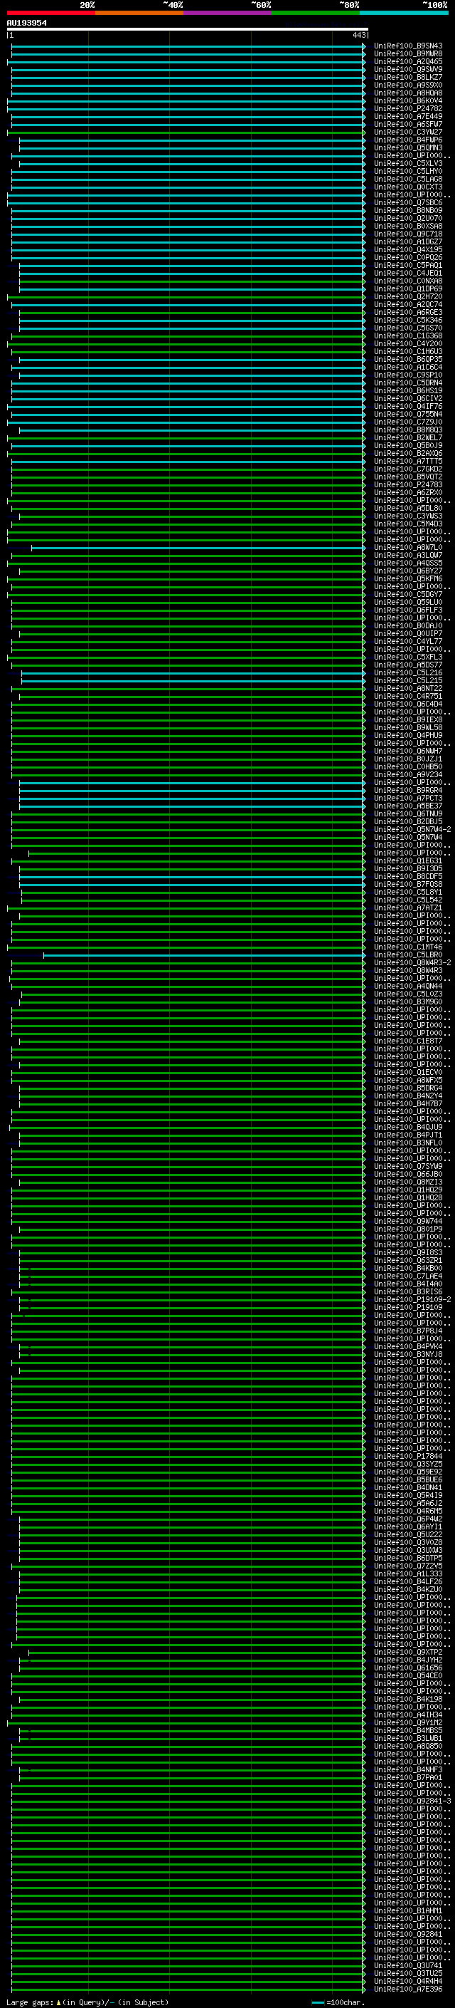Click the label UniRef100_B1AHM1
Viewport: 455px width, 2008px height.
coord(408,1910)
